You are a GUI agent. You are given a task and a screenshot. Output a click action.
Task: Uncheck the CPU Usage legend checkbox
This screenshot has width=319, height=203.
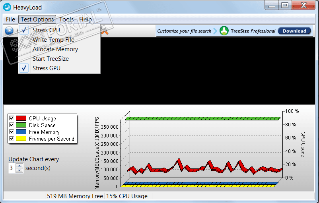point(12,118)
